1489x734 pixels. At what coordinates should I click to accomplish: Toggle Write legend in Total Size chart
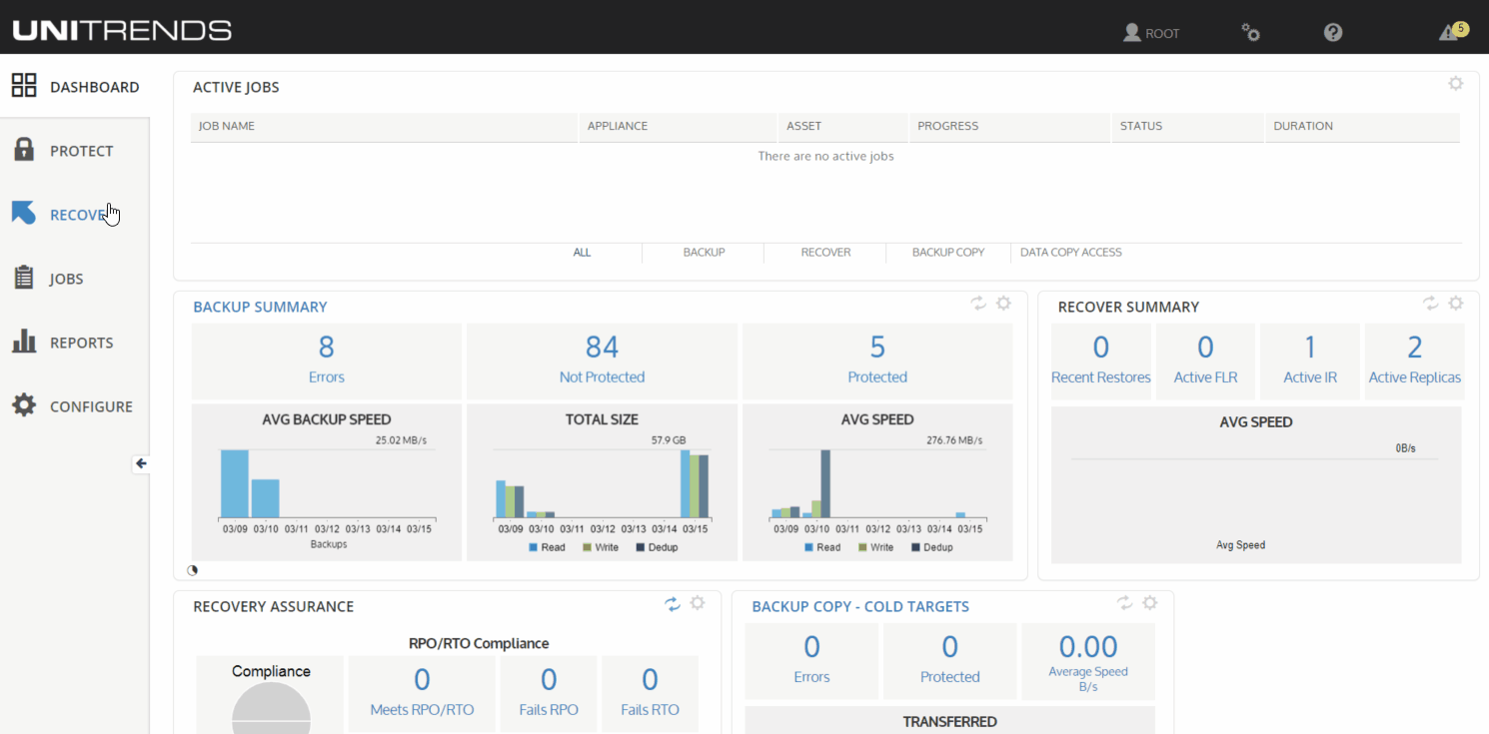(x=599, y=547)
